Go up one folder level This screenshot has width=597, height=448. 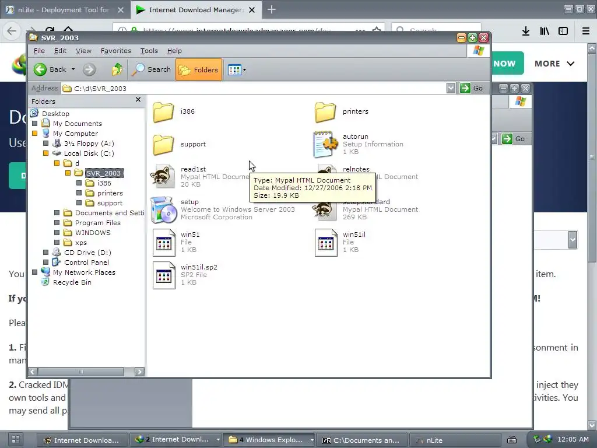[117, 70]
